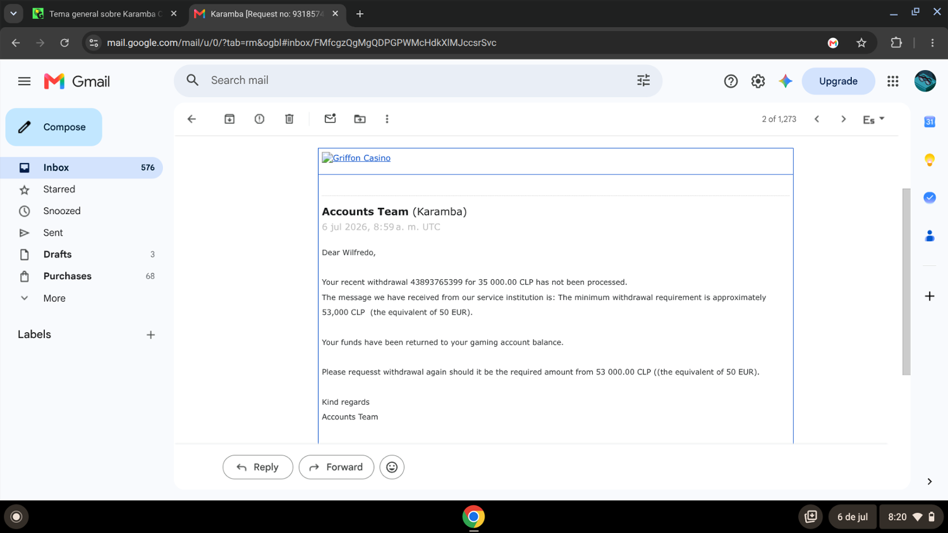View site information icon in address bar

pyautogui.click(x=94, y=42)
